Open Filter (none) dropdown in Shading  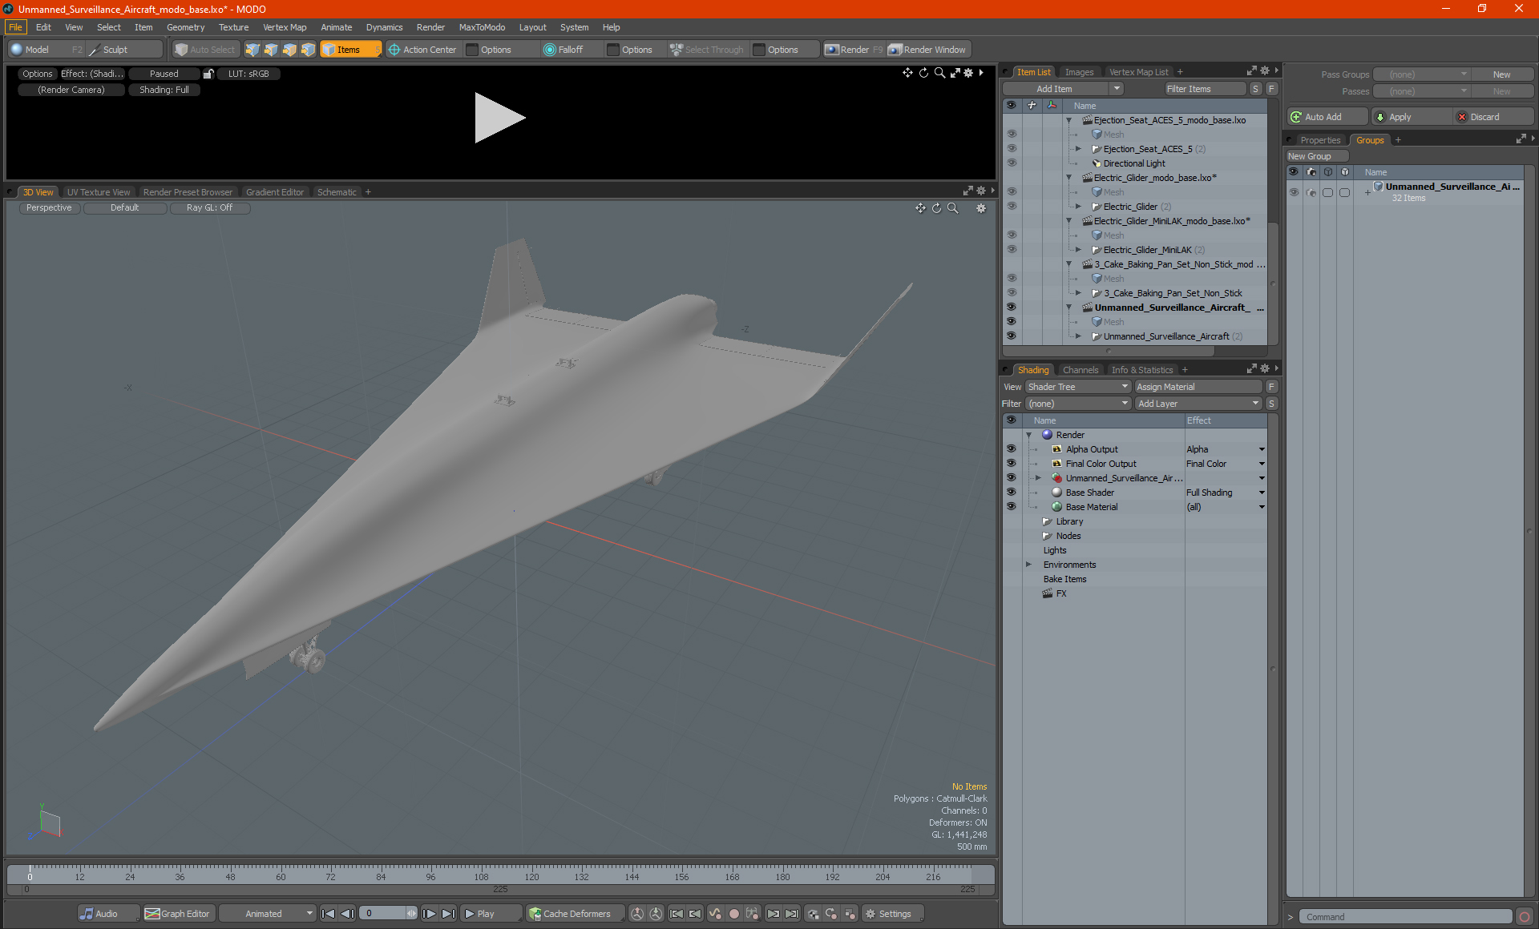click(x=1077, y=404)
